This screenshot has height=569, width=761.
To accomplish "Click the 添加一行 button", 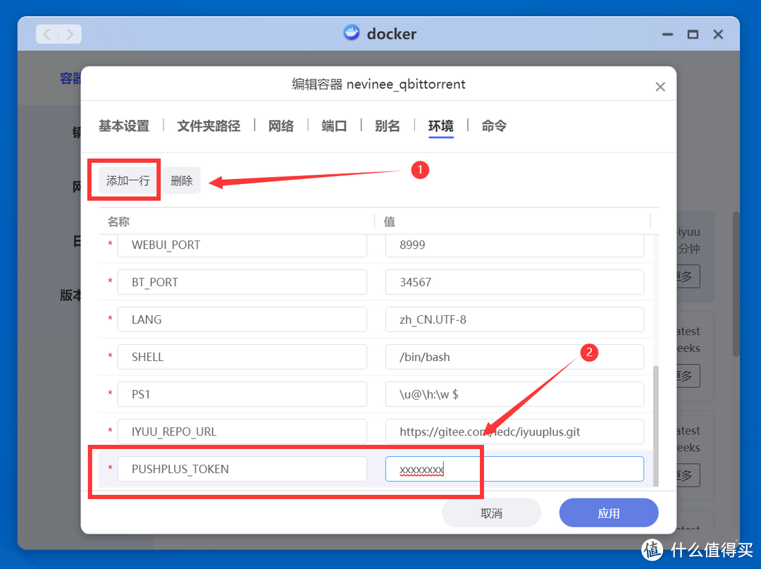I will (x=128, y=181).
